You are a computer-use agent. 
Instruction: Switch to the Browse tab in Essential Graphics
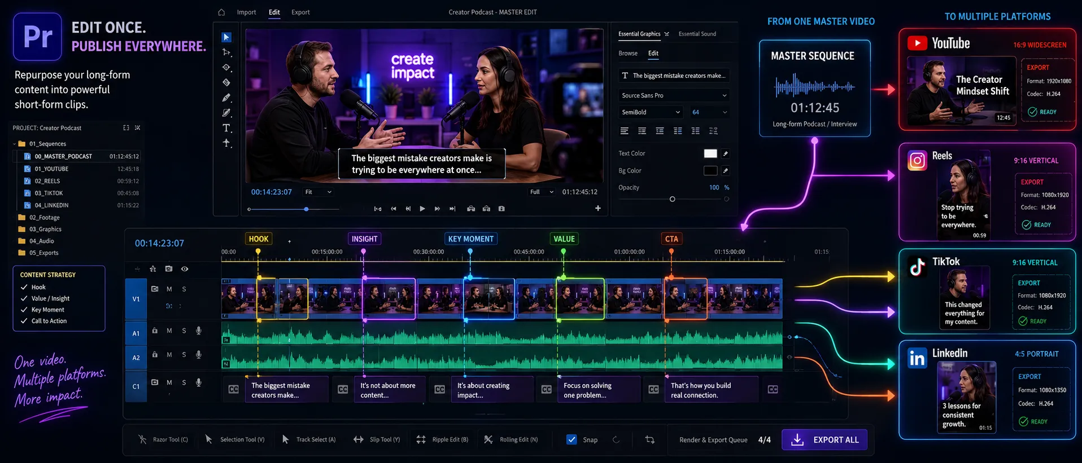(x=628, y=53)
